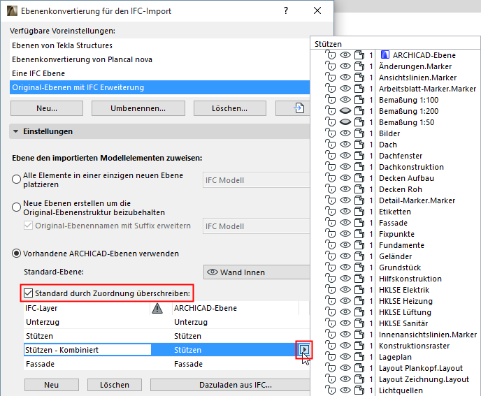Viewport: 481px width, 396px height.
Task: Select preset Eine IFC Ebene
Action: 159,73
